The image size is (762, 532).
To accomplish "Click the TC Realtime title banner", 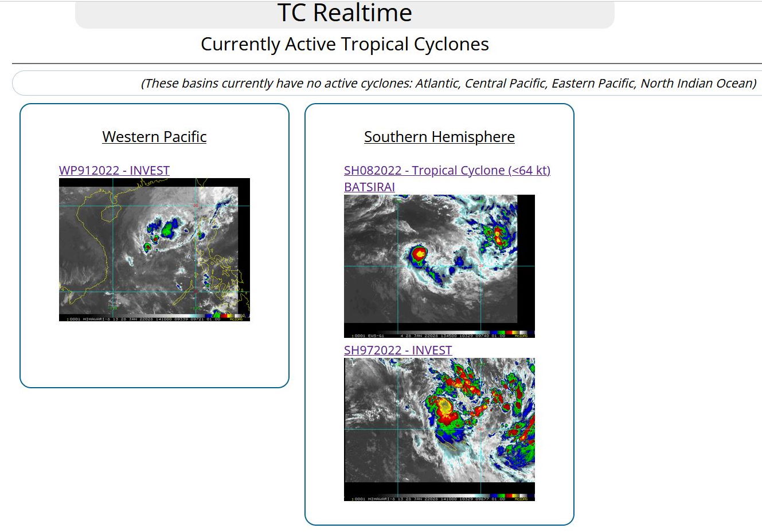I will point(345,14).
